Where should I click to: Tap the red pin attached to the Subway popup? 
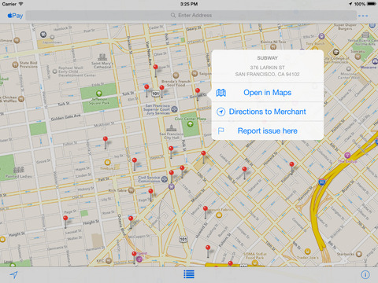coord(198,90)
